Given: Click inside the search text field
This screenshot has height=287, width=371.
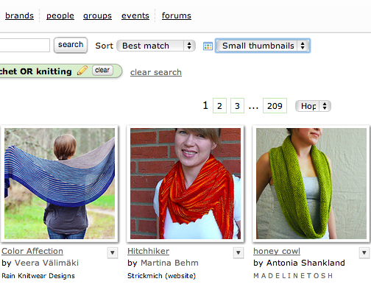Looking at the screenshot, I should pos(24,45).
